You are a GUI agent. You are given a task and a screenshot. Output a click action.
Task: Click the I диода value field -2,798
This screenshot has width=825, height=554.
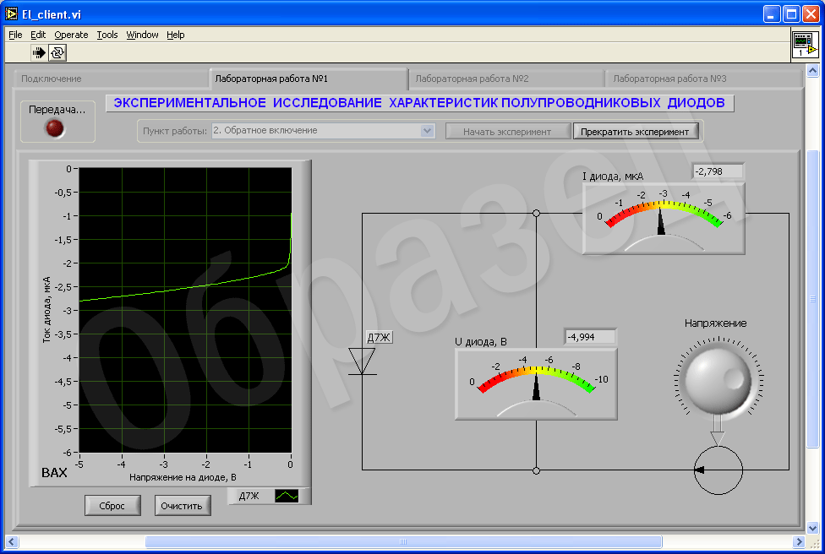[x=718, y=171]
